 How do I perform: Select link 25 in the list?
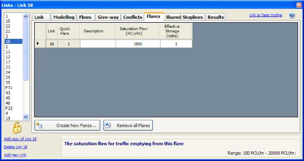pyautogui.click(x=14, y=78)
